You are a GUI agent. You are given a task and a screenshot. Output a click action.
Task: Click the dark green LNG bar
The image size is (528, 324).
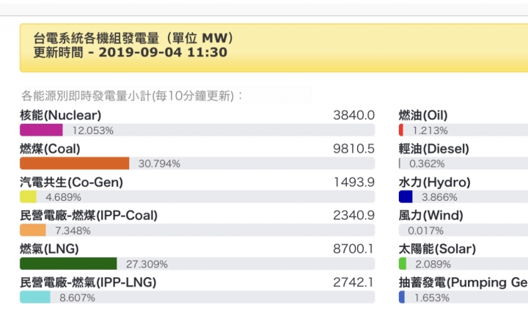coord(68,263)
